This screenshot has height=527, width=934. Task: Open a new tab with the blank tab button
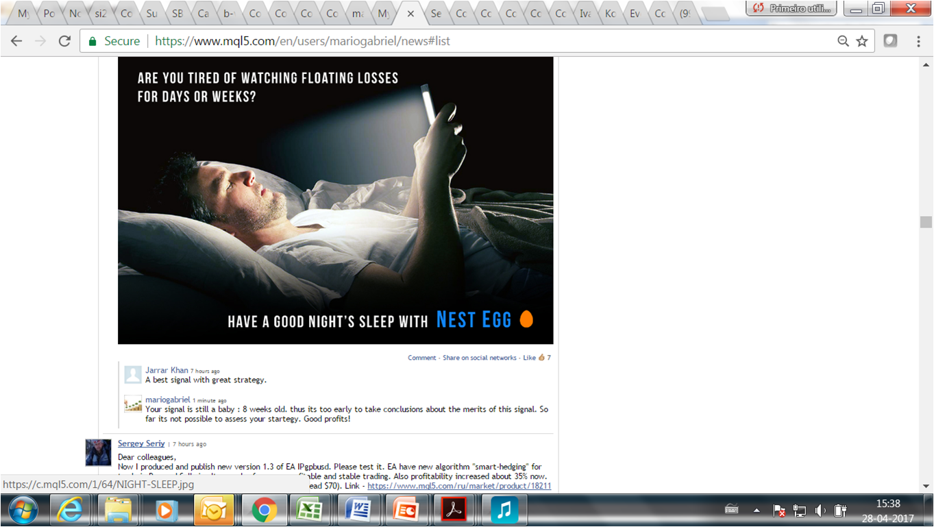coord(716,14)
